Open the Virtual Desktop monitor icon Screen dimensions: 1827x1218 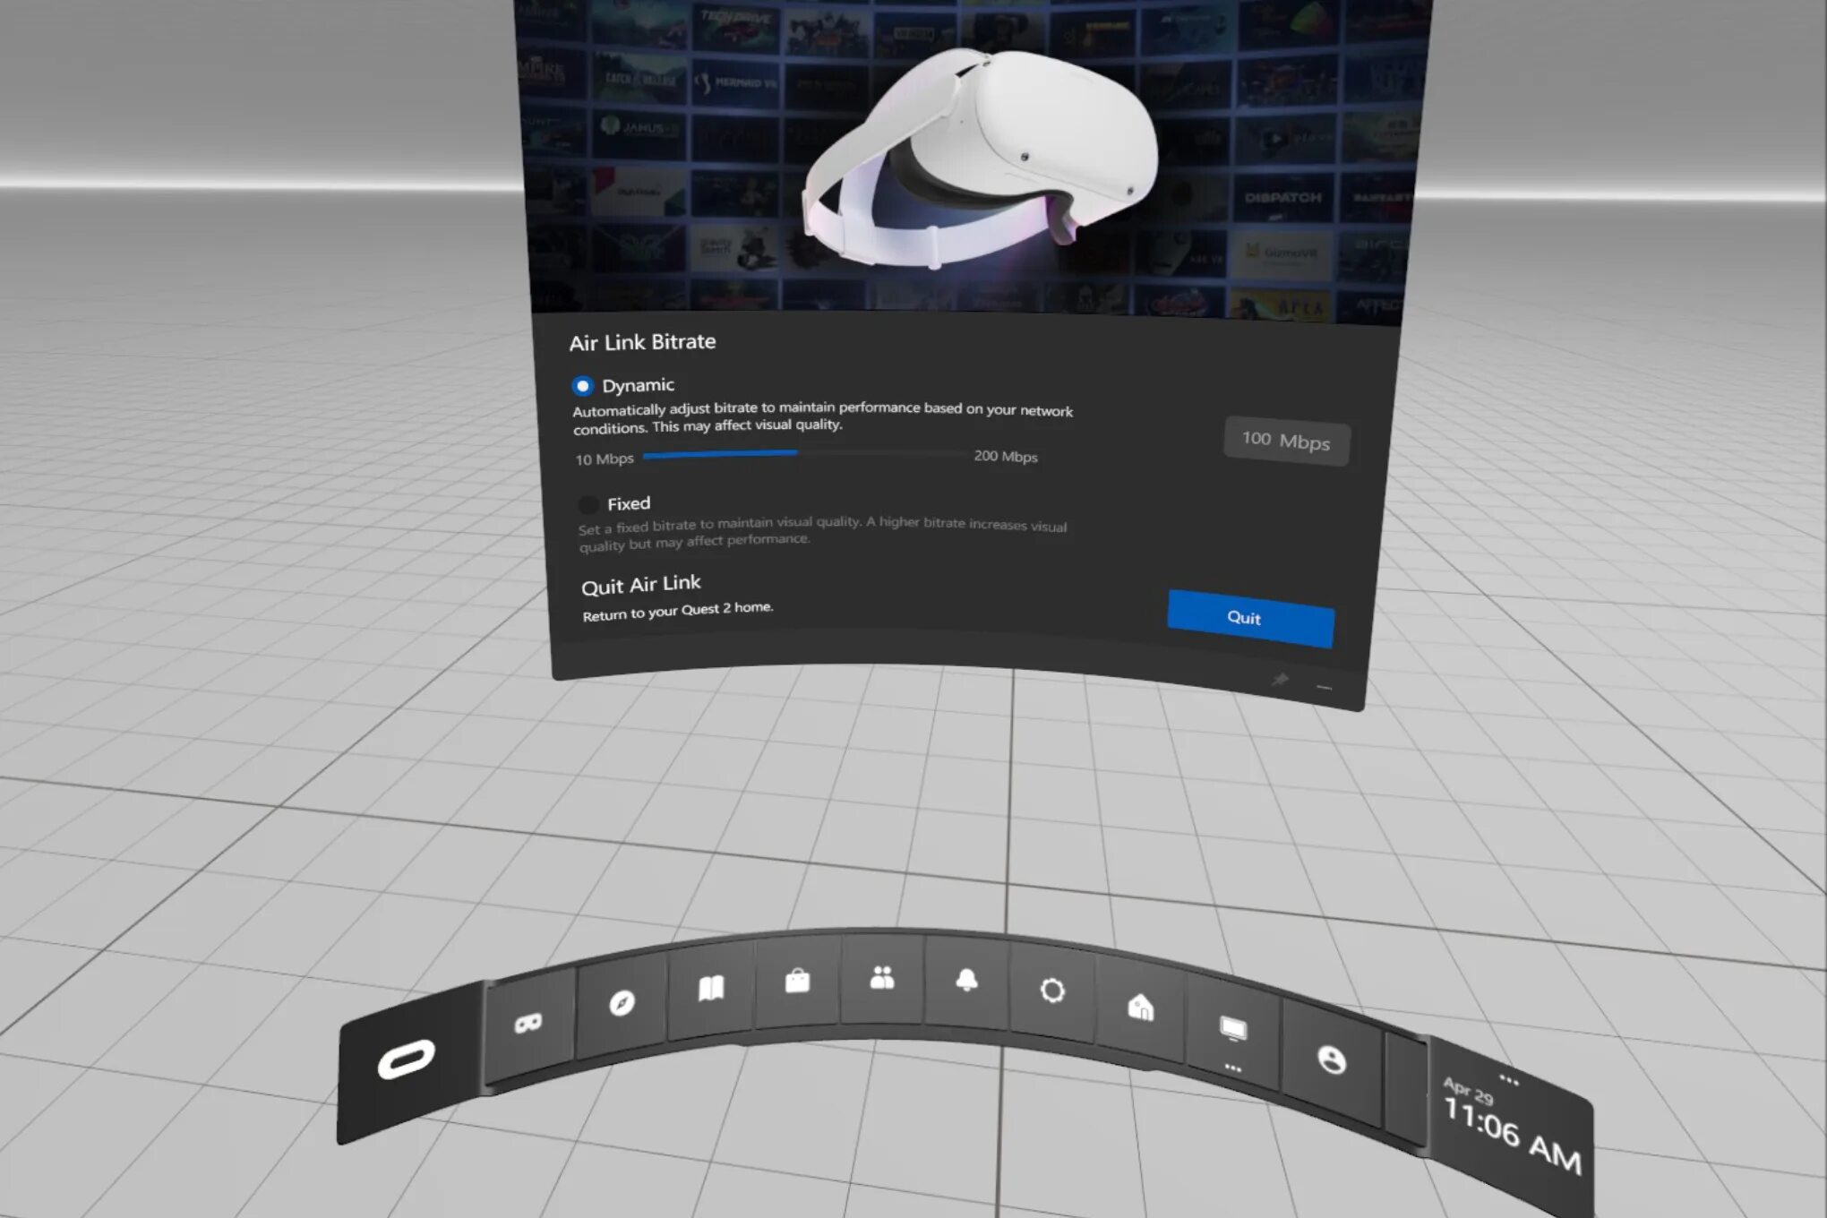[x=1233, y=1028]
